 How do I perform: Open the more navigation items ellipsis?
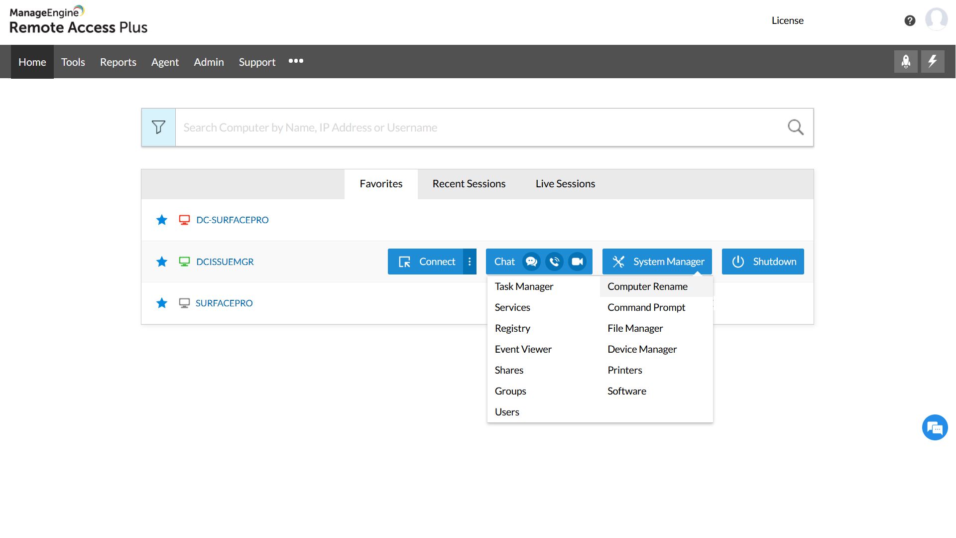pyautogui.click(x=296, y=61)
